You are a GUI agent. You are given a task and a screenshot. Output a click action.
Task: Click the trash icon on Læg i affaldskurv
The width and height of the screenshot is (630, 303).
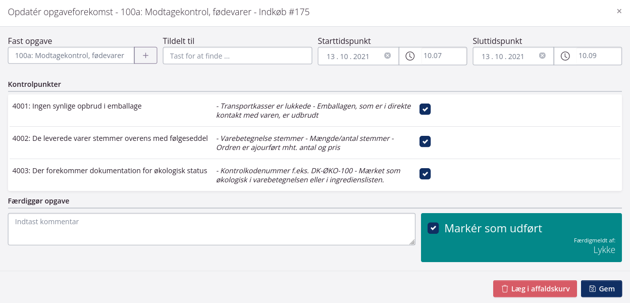505,288
